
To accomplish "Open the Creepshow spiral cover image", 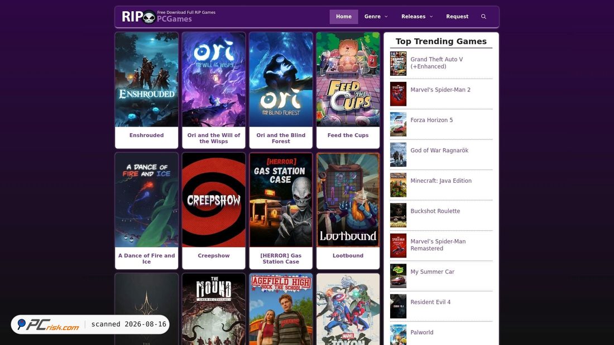I will [214, 200].
